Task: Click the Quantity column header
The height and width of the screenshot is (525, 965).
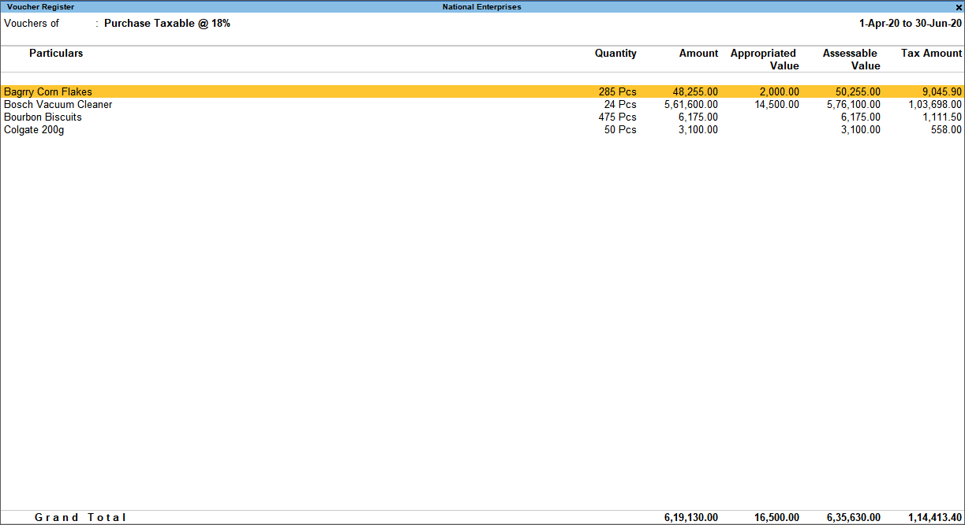Action: (x=615, y=53)
